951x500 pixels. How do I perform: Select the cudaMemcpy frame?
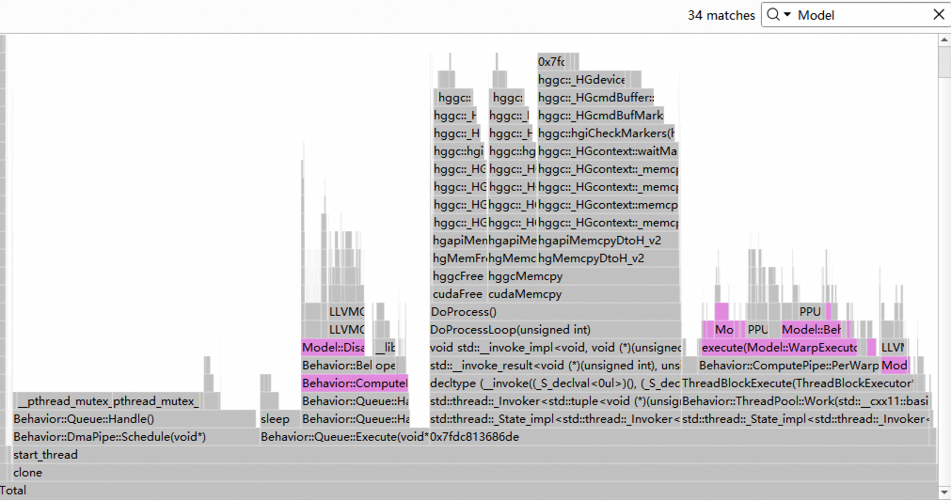click(583, 294)
